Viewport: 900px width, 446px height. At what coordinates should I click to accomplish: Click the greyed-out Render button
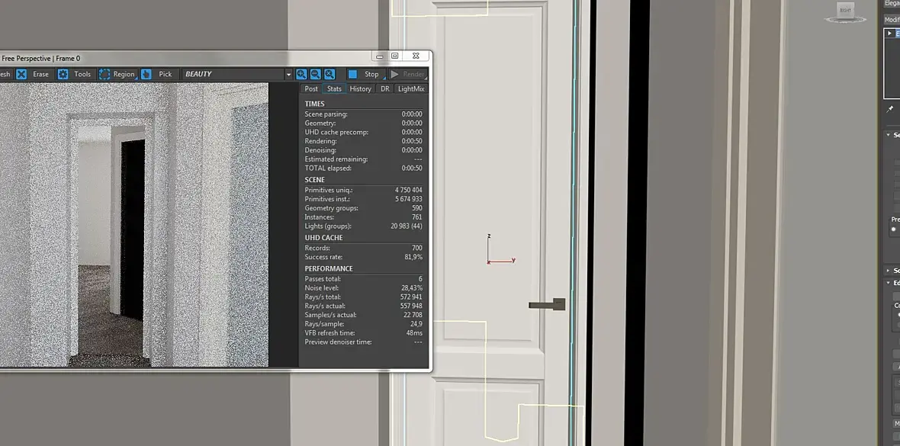pyautogui.click(x=407, y=74)
